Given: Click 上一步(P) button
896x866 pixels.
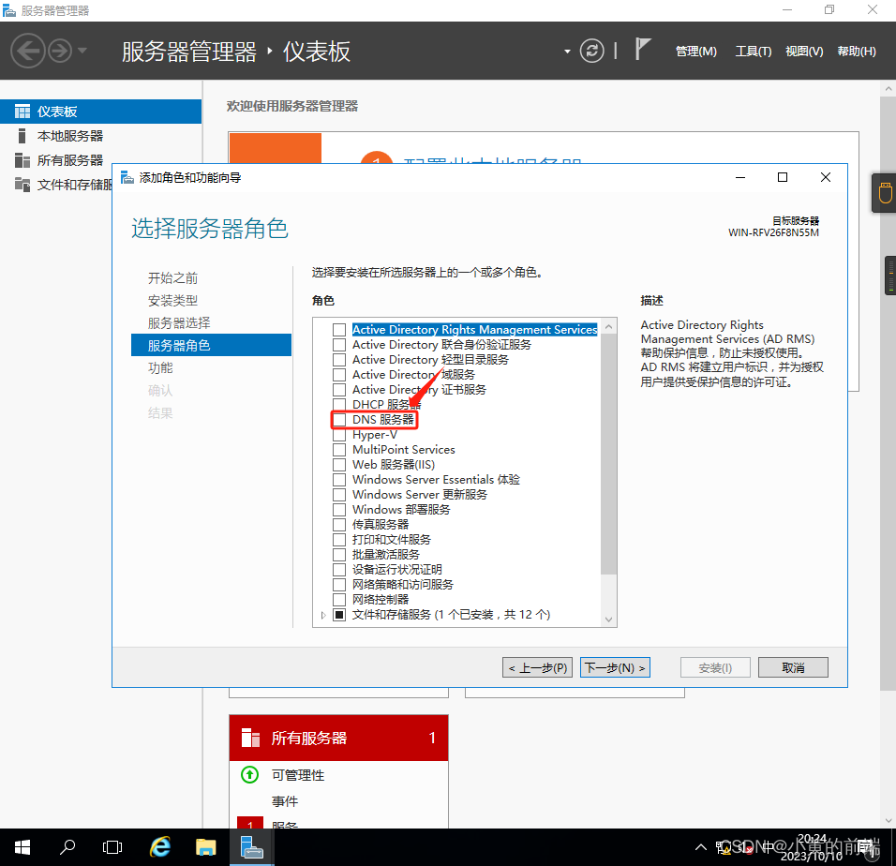Looking at the screenshot, I should point(537,668).
